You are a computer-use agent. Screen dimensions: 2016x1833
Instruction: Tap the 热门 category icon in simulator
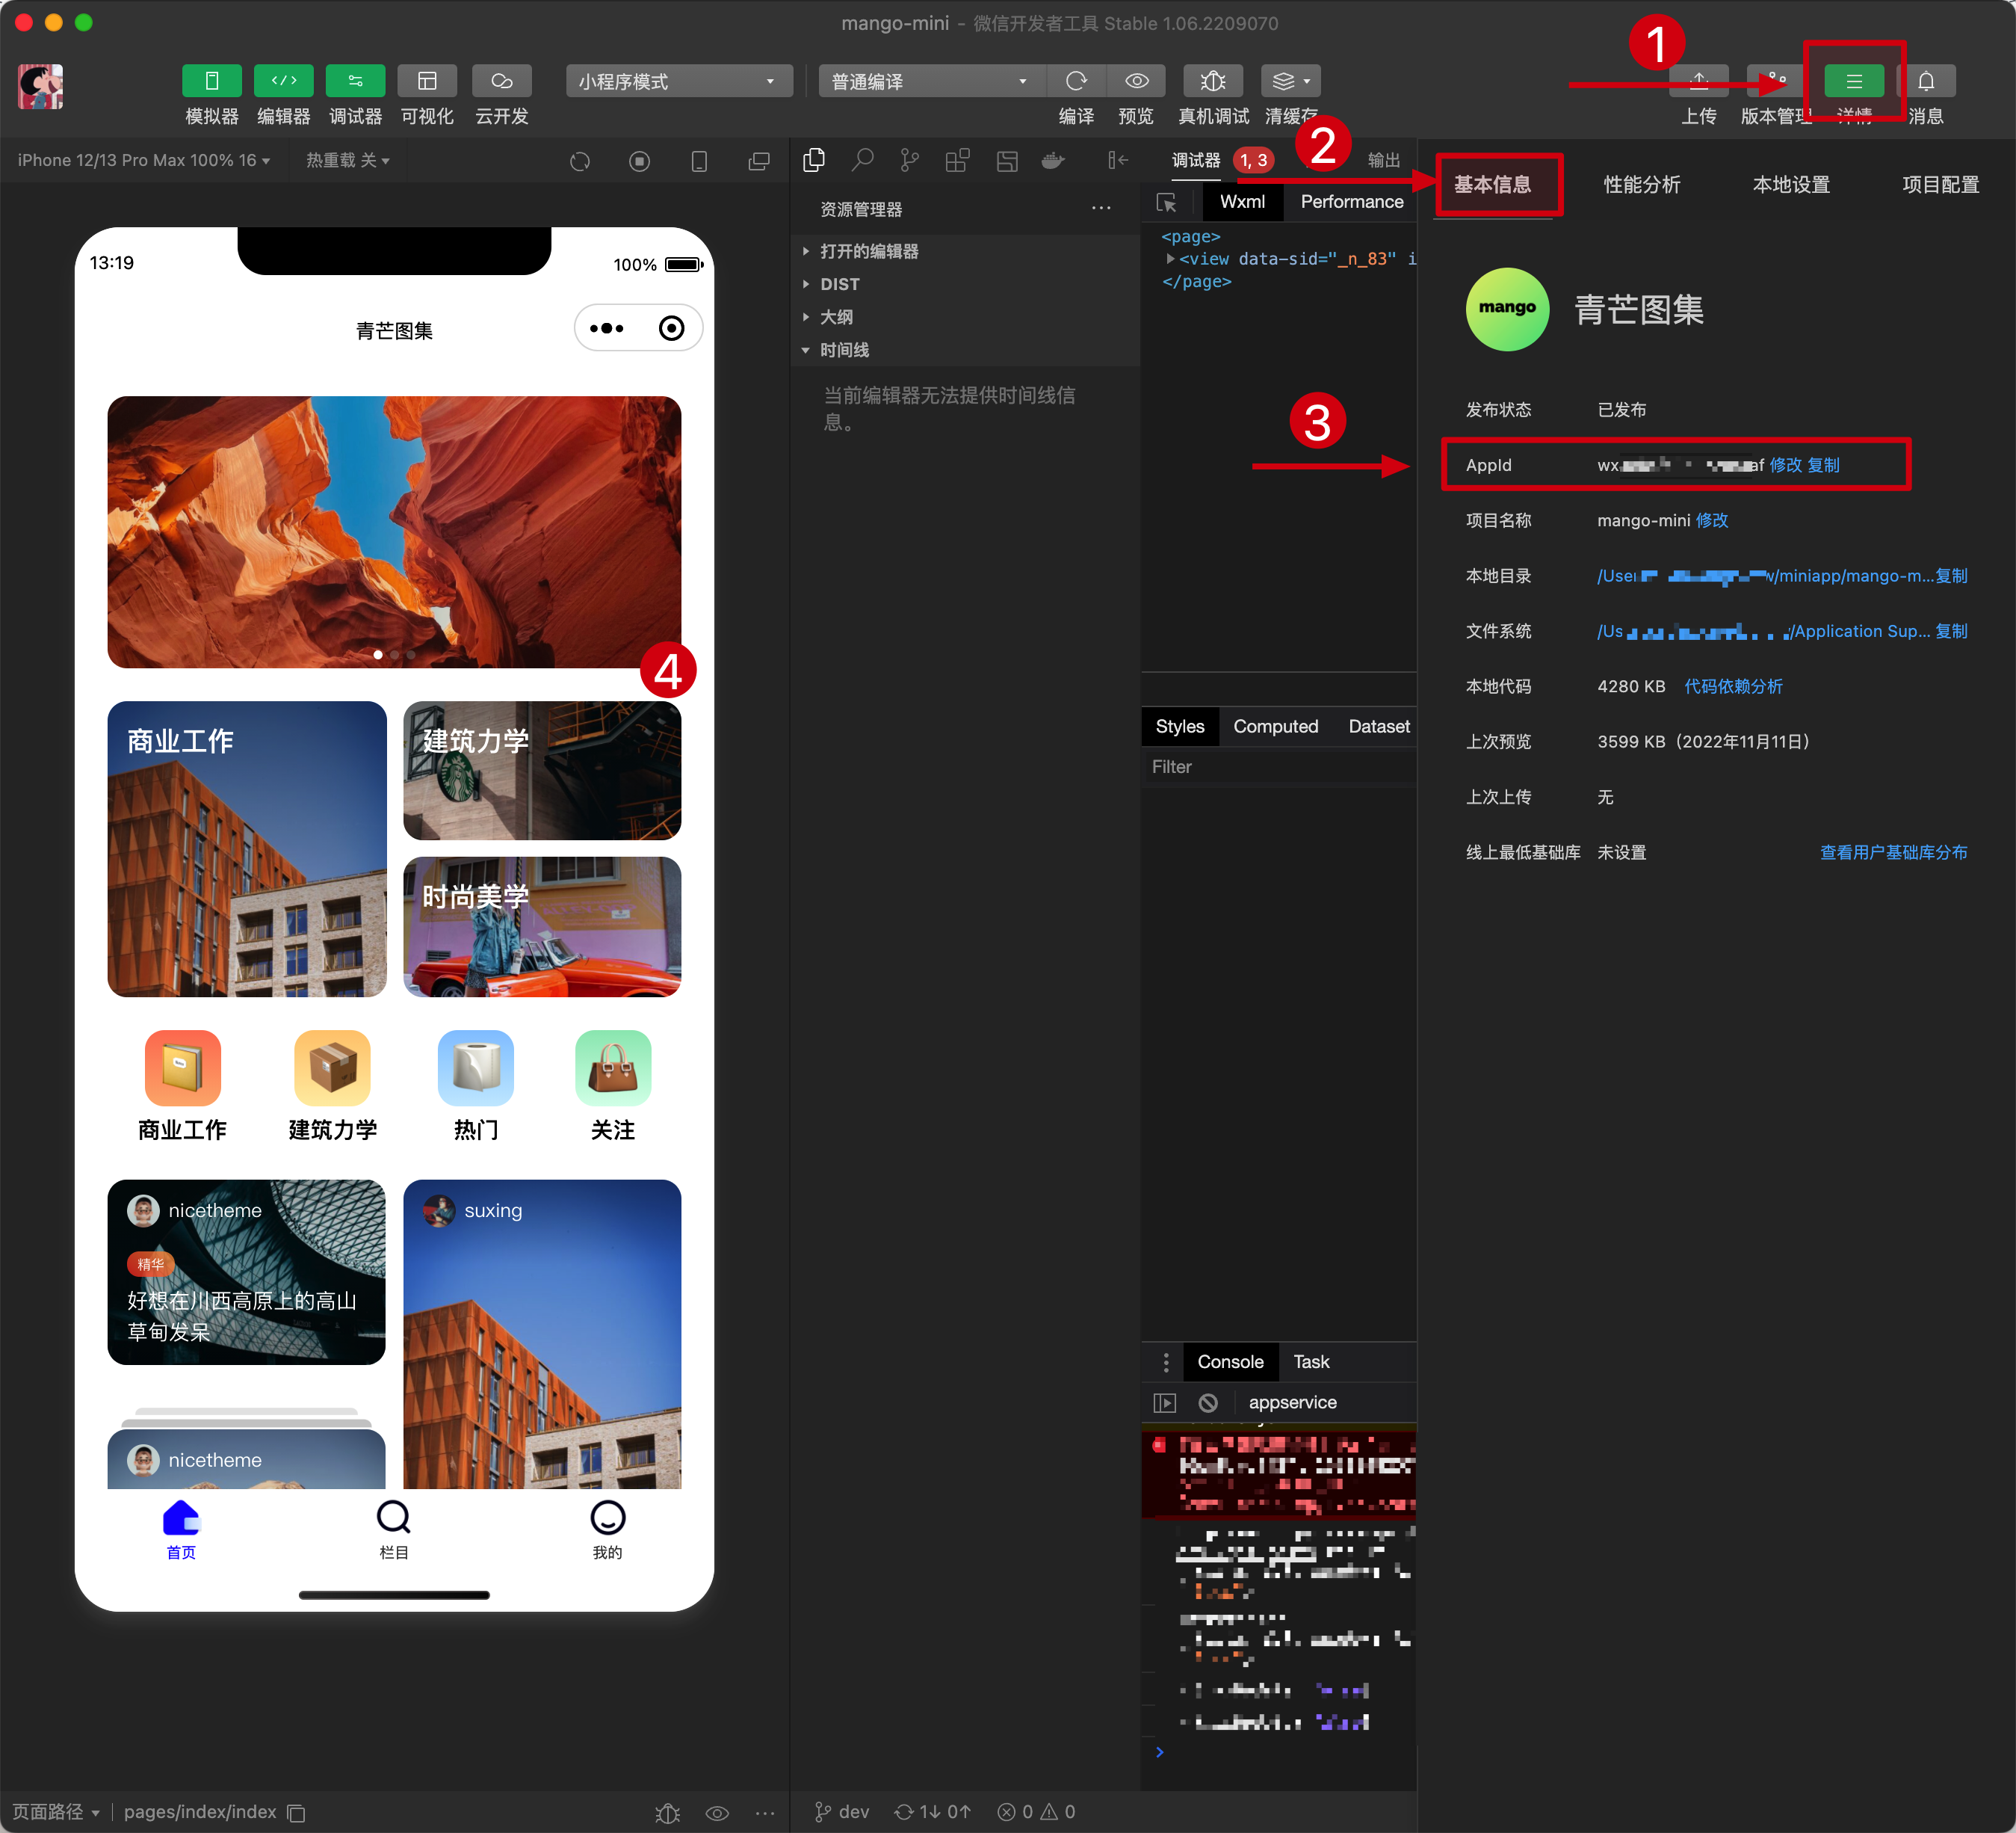point(476,1068)
